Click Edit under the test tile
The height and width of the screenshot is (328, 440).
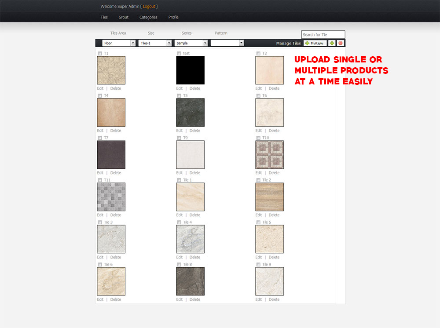pyautogui.click(x=180, y=88)
